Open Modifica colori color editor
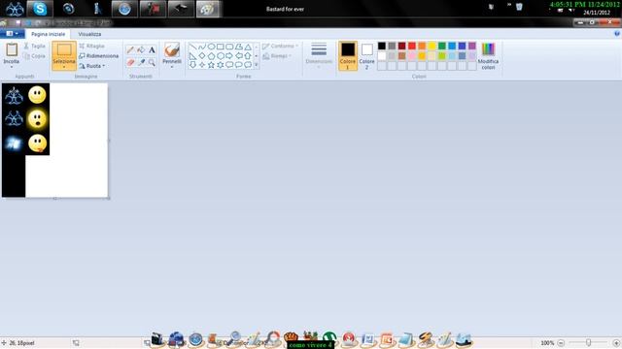The image size is (622, 349). coord(488,56)
